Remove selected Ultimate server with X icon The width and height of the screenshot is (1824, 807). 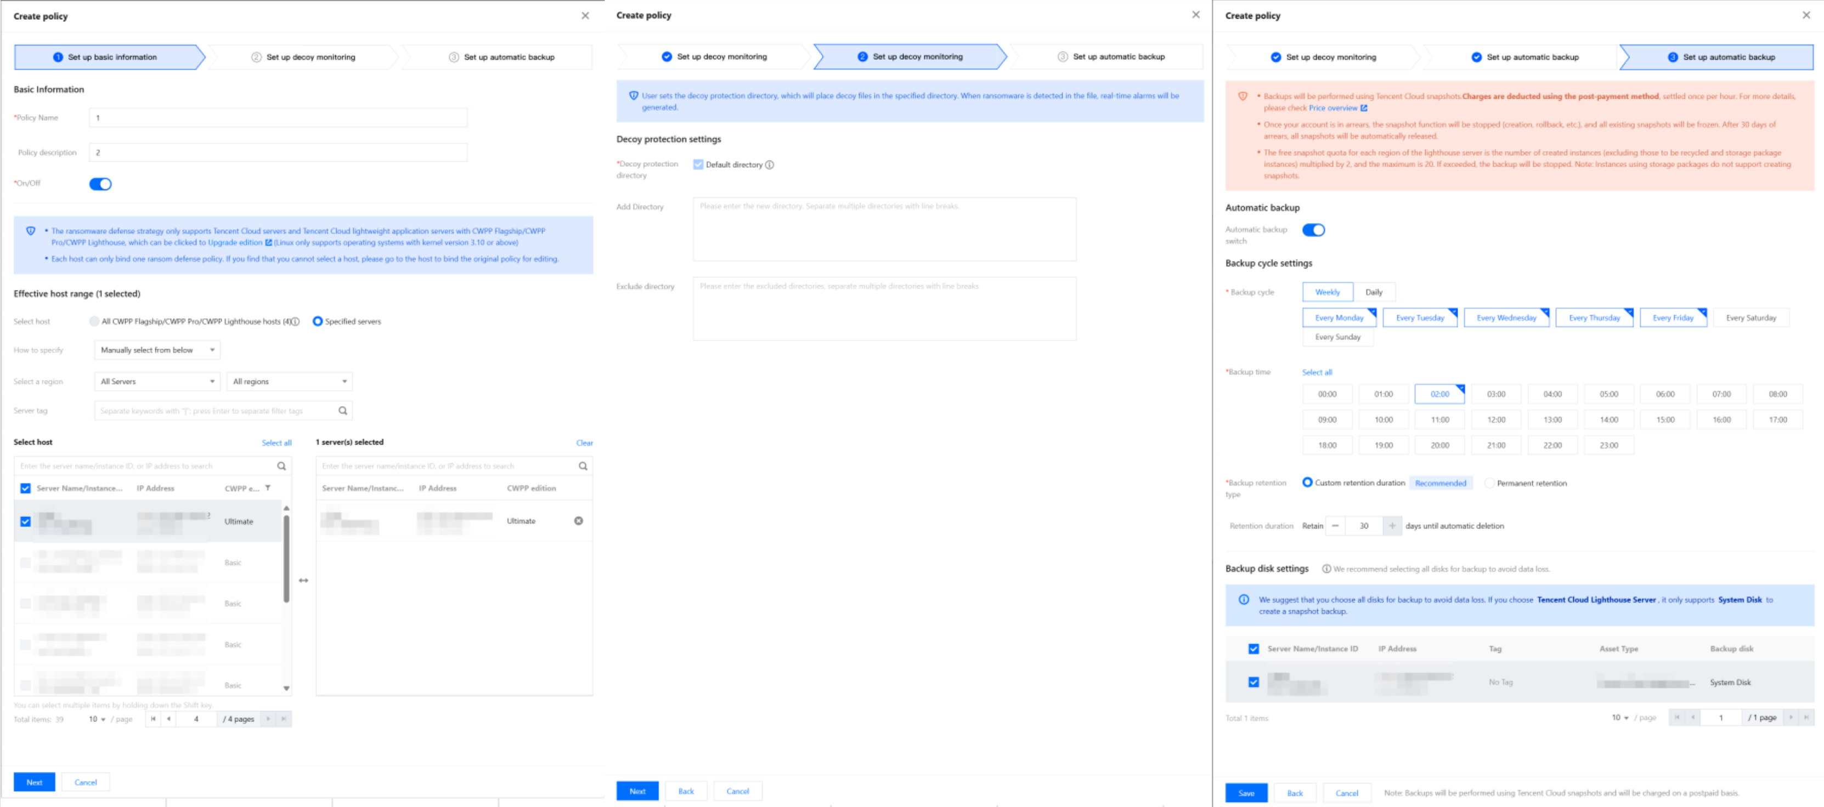(x=579, y=521)
